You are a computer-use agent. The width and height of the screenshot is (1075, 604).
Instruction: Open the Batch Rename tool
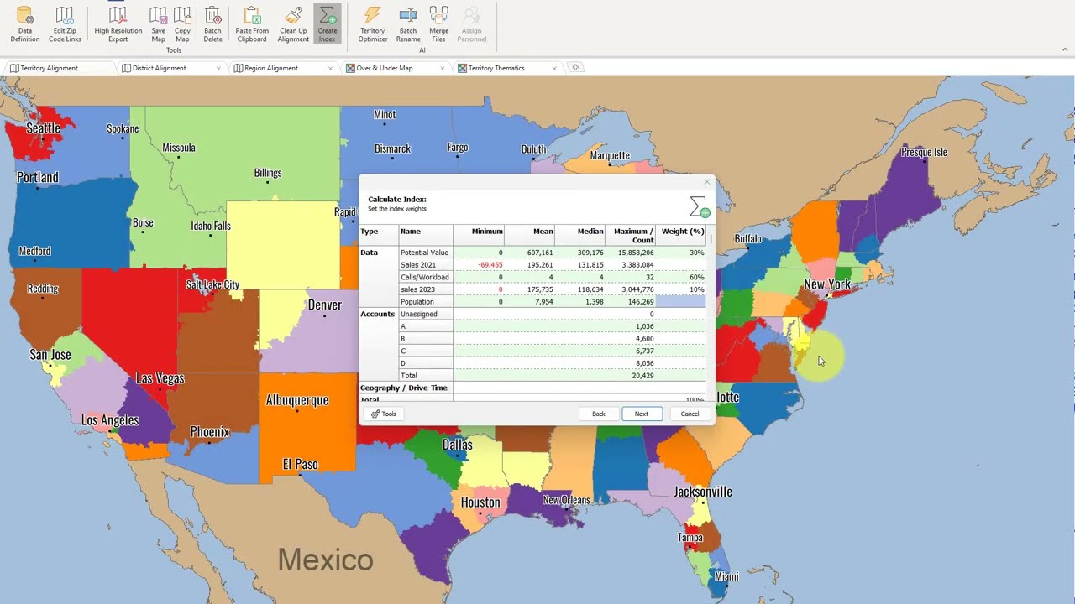pos(408,24)
